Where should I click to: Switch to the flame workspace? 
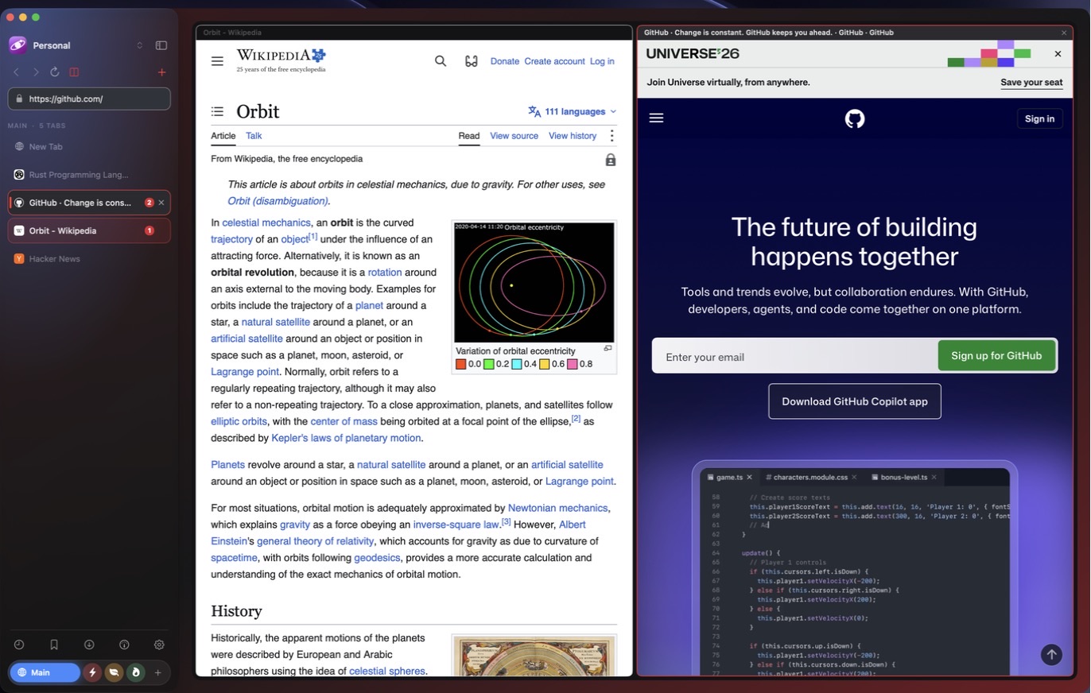coord(135,672)
